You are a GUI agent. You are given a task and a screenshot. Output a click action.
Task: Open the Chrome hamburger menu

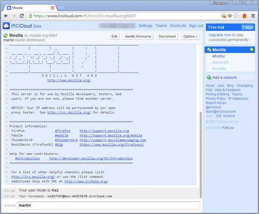click(253, 16)
